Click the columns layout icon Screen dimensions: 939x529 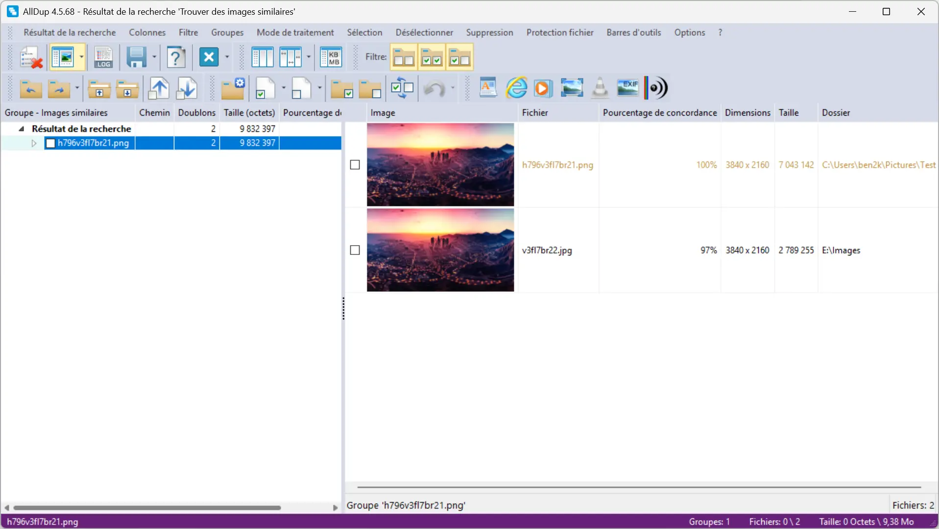[x=262, y=57]
